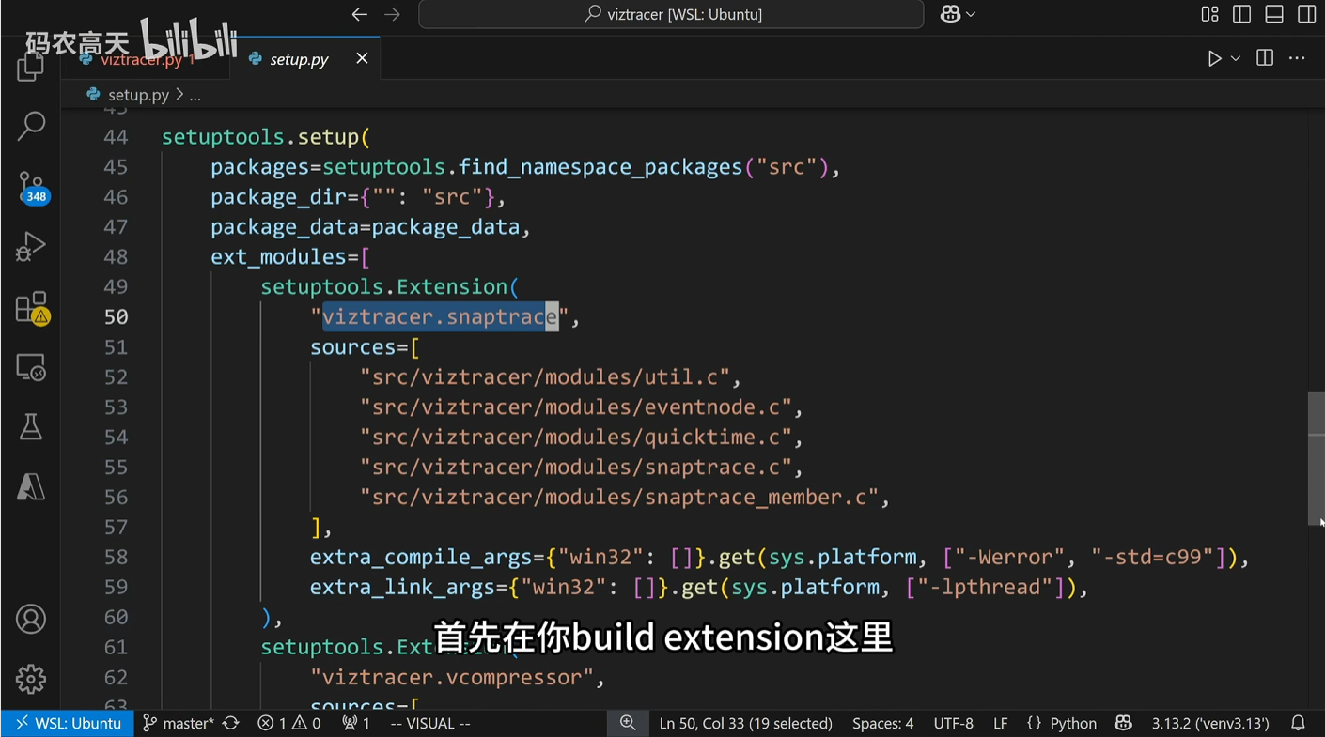Click the snaptrace_member.c path string
This screenshot has height=737, width=1325.
(619, 498)
